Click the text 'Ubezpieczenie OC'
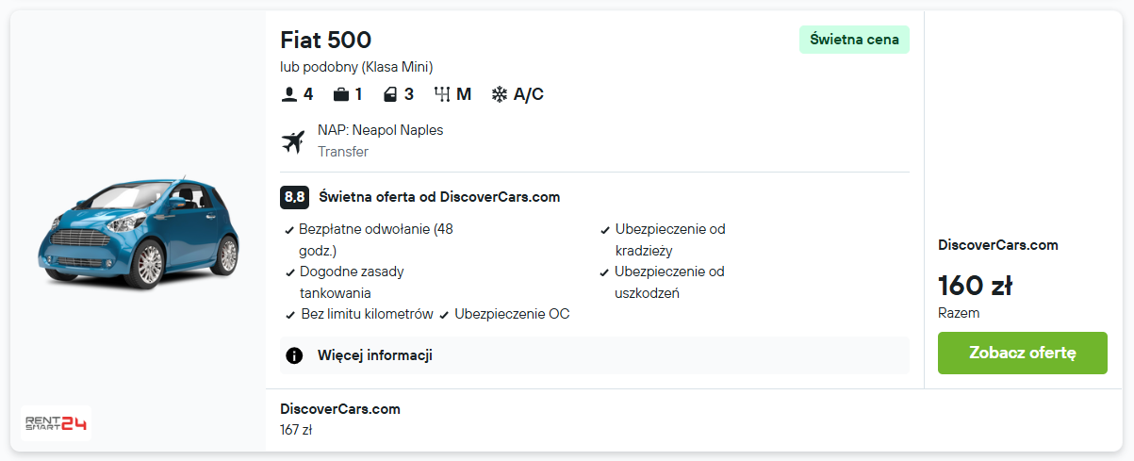This screenshot has width=1134, height=461. pos(512,314)
